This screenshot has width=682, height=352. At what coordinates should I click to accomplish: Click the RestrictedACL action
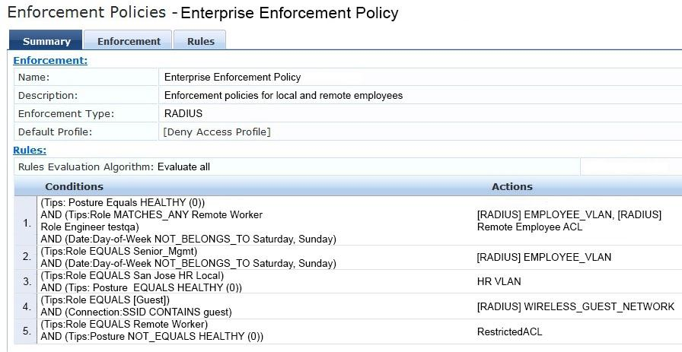tap(509, 331)
